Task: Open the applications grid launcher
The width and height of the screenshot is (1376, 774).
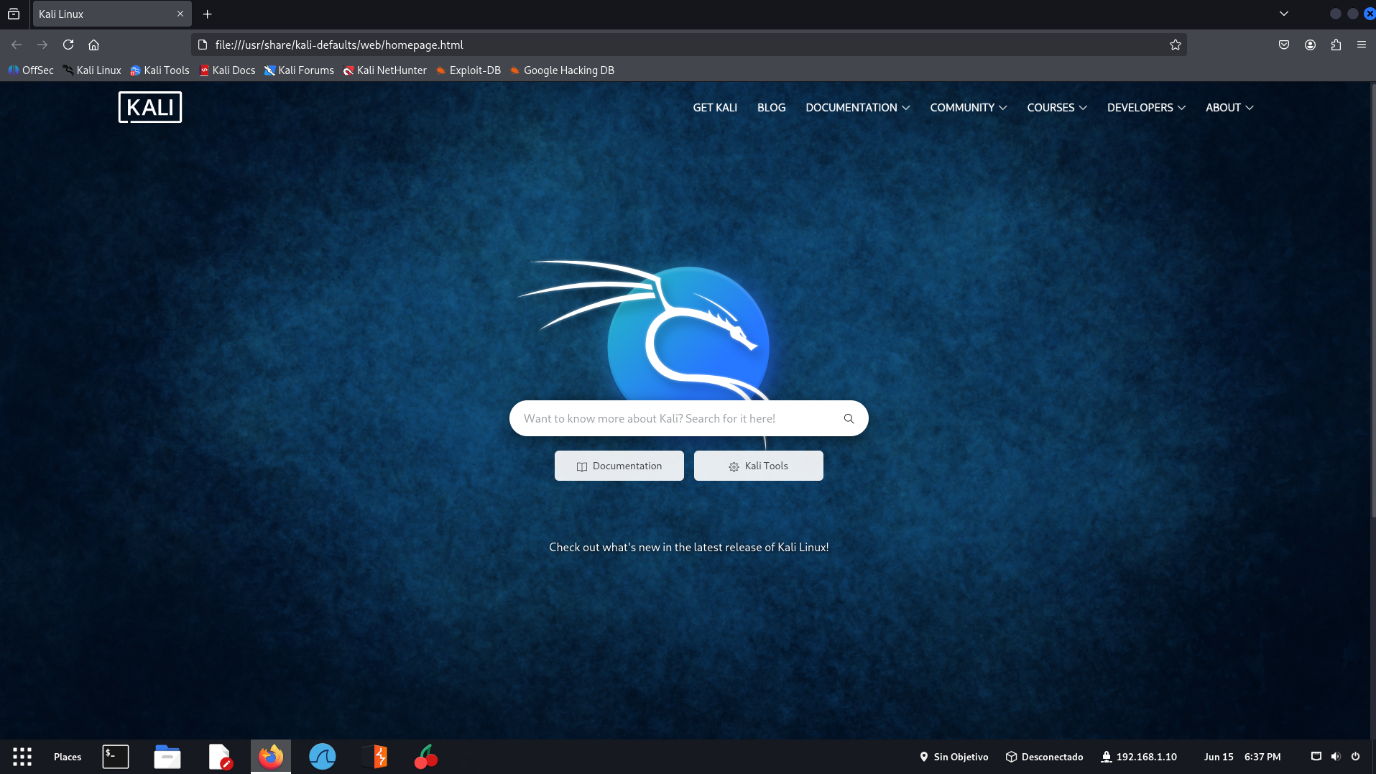Action: (22, 757)
